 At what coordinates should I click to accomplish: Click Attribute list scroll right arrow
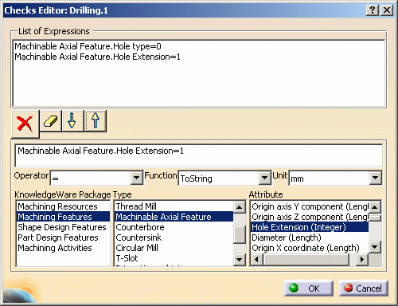pyautogui.click(x=362, y=259)
